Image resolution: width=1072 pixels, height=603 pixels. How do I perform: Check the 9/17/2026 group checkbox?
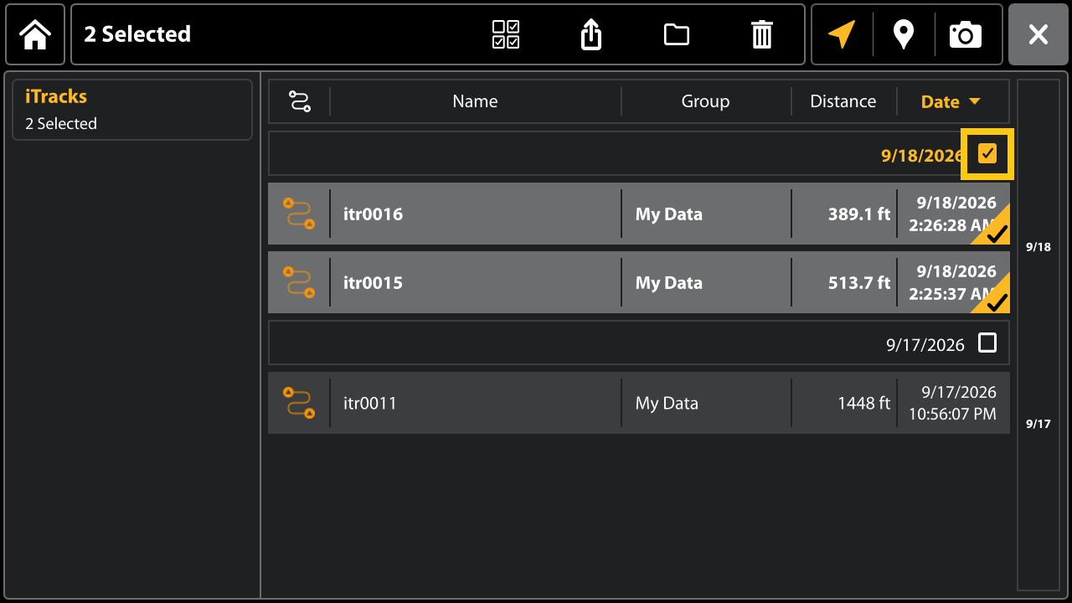[x=988, y=343]
